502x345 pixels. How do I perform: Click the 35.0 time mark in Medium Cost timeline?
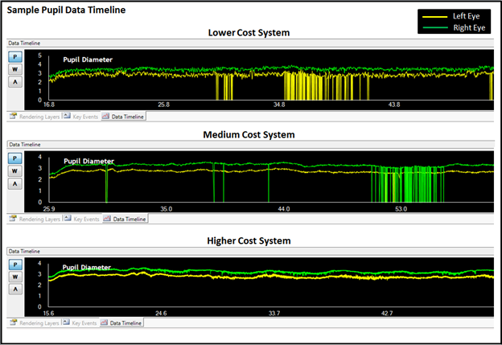tap(167, 209)
